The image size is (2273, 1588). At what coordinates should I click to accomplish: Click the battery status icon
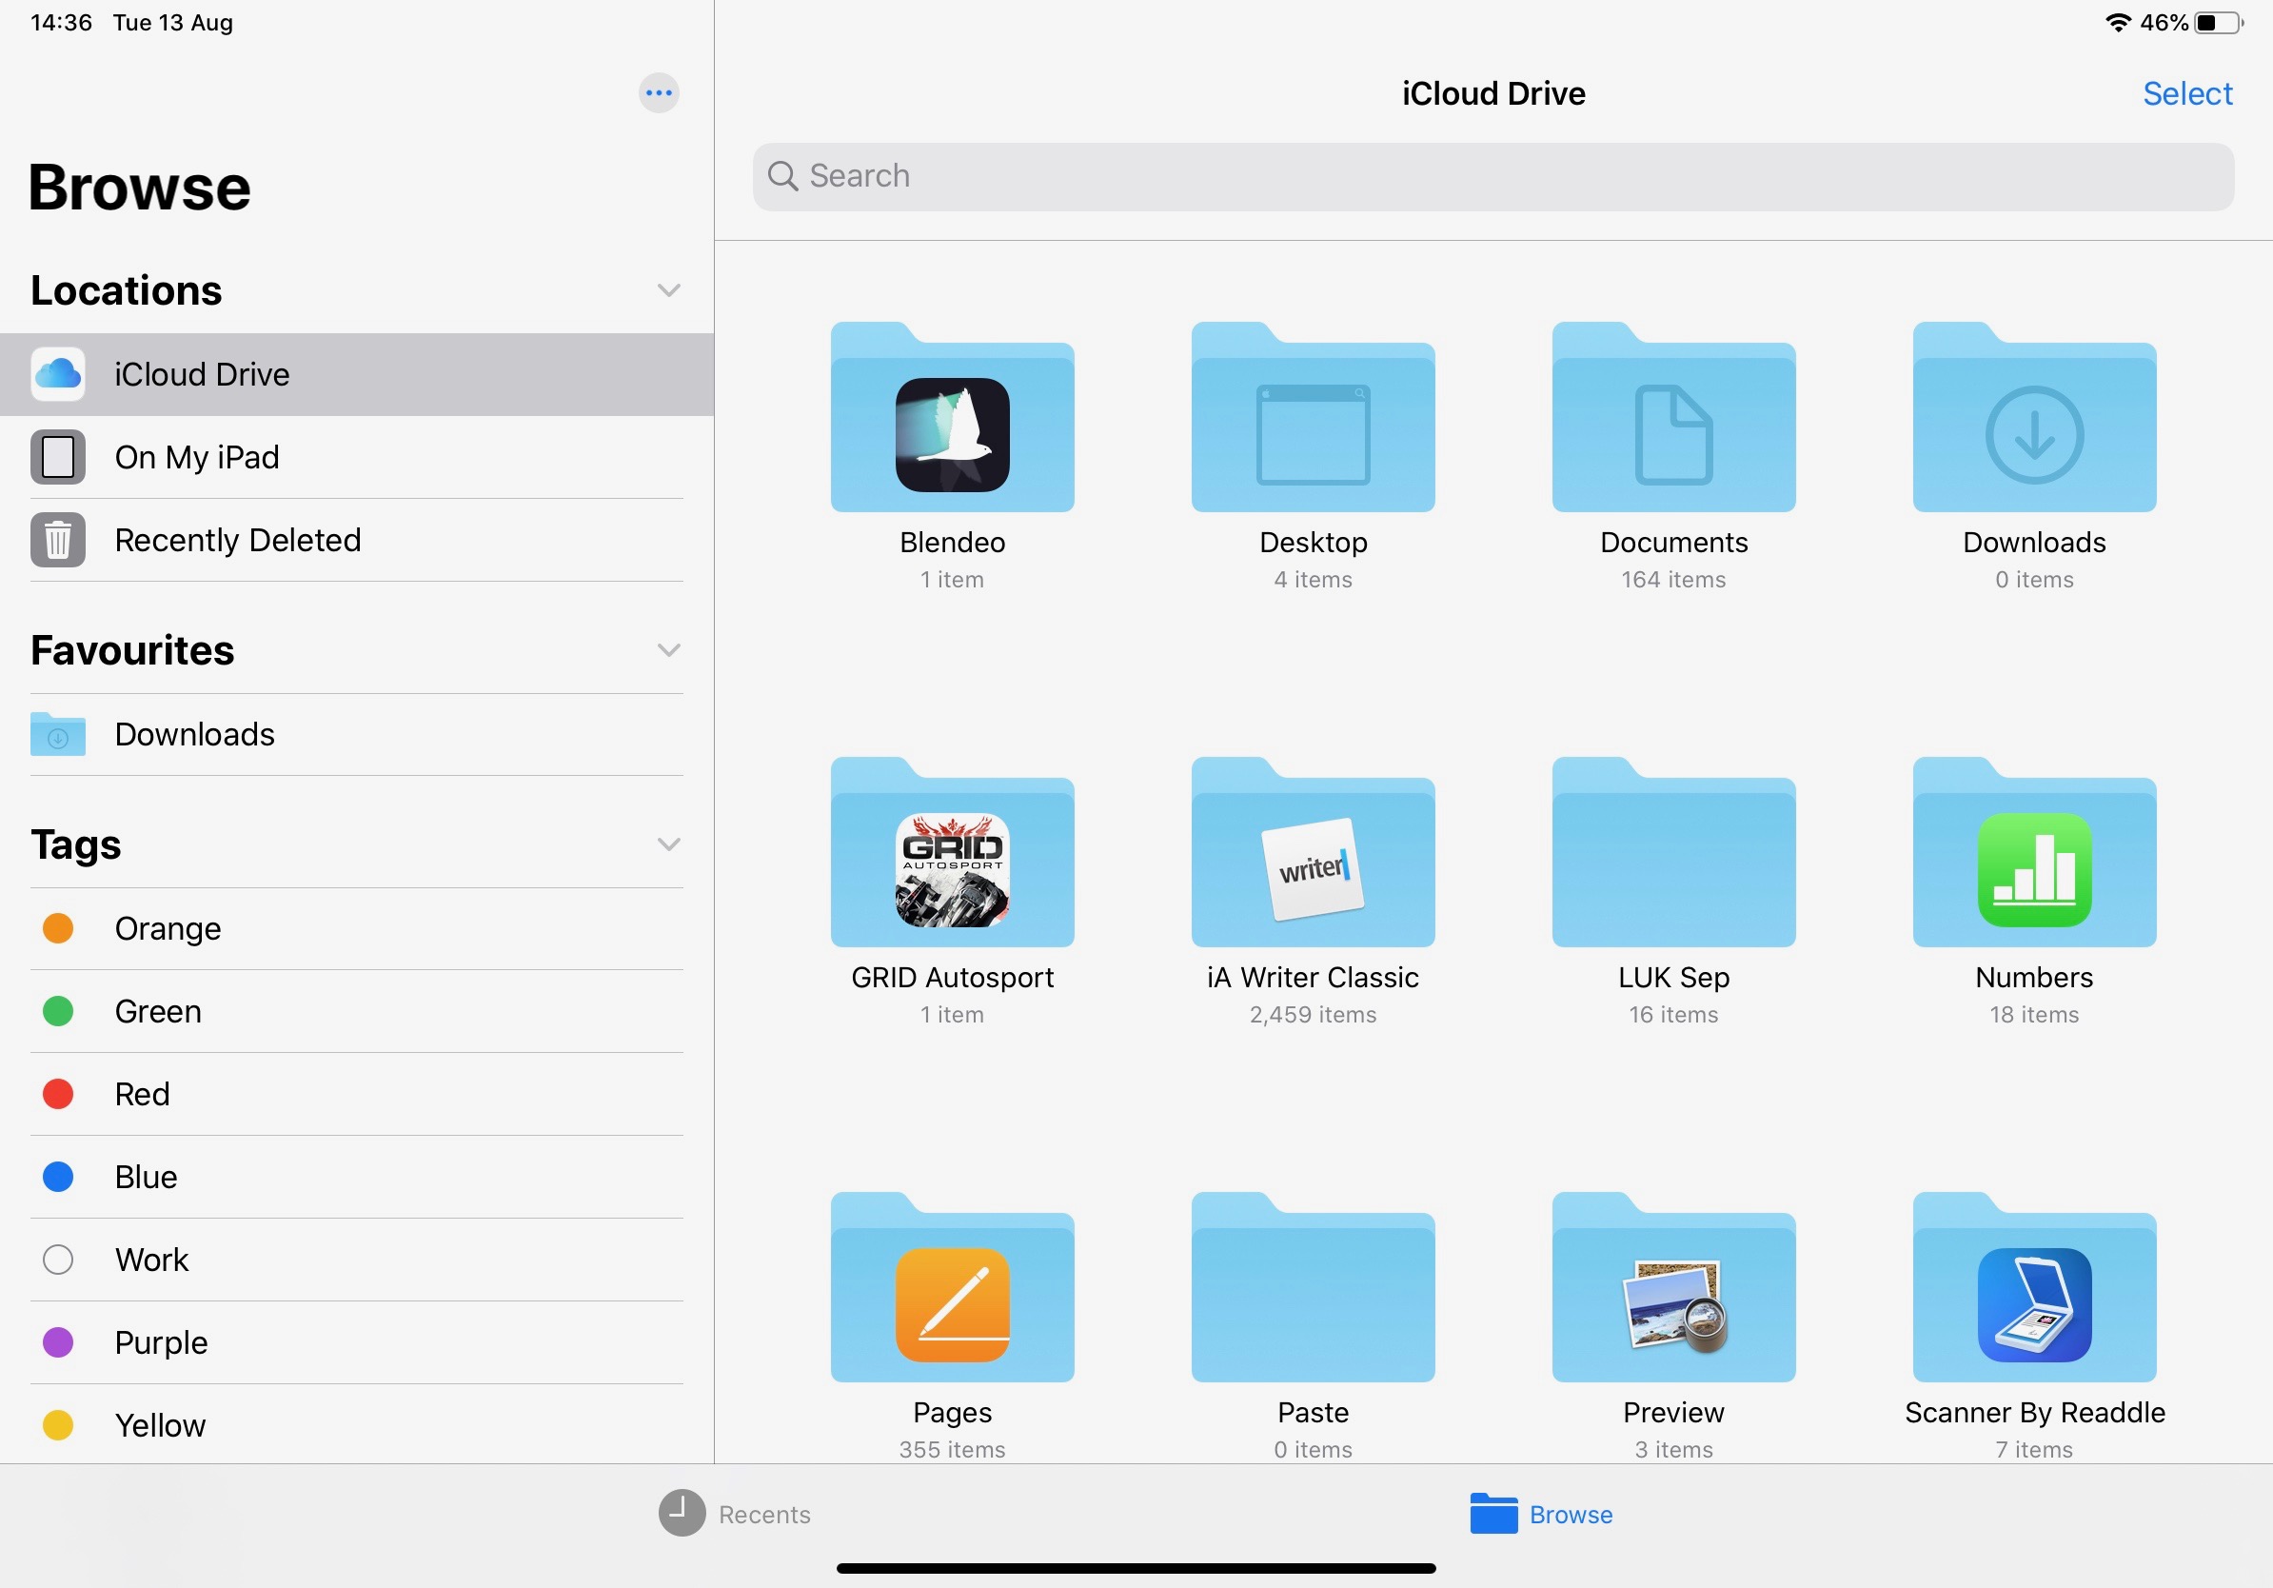(x=2220, y=23)
